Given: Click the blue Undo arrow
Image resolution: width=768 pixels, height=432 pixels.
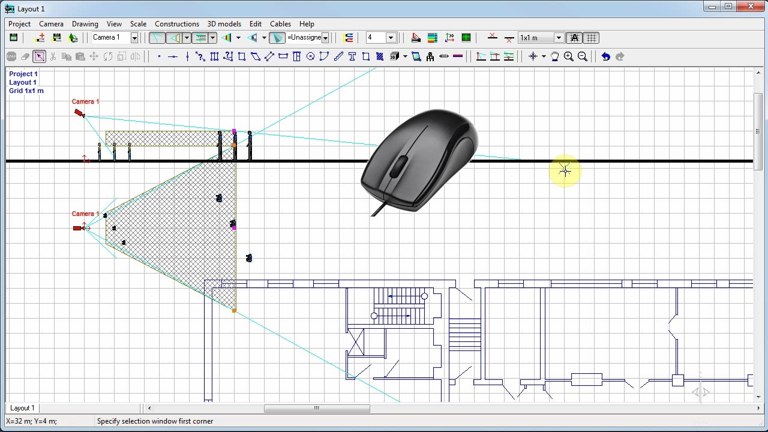Looking at the screenshot, I should (605, 56).
